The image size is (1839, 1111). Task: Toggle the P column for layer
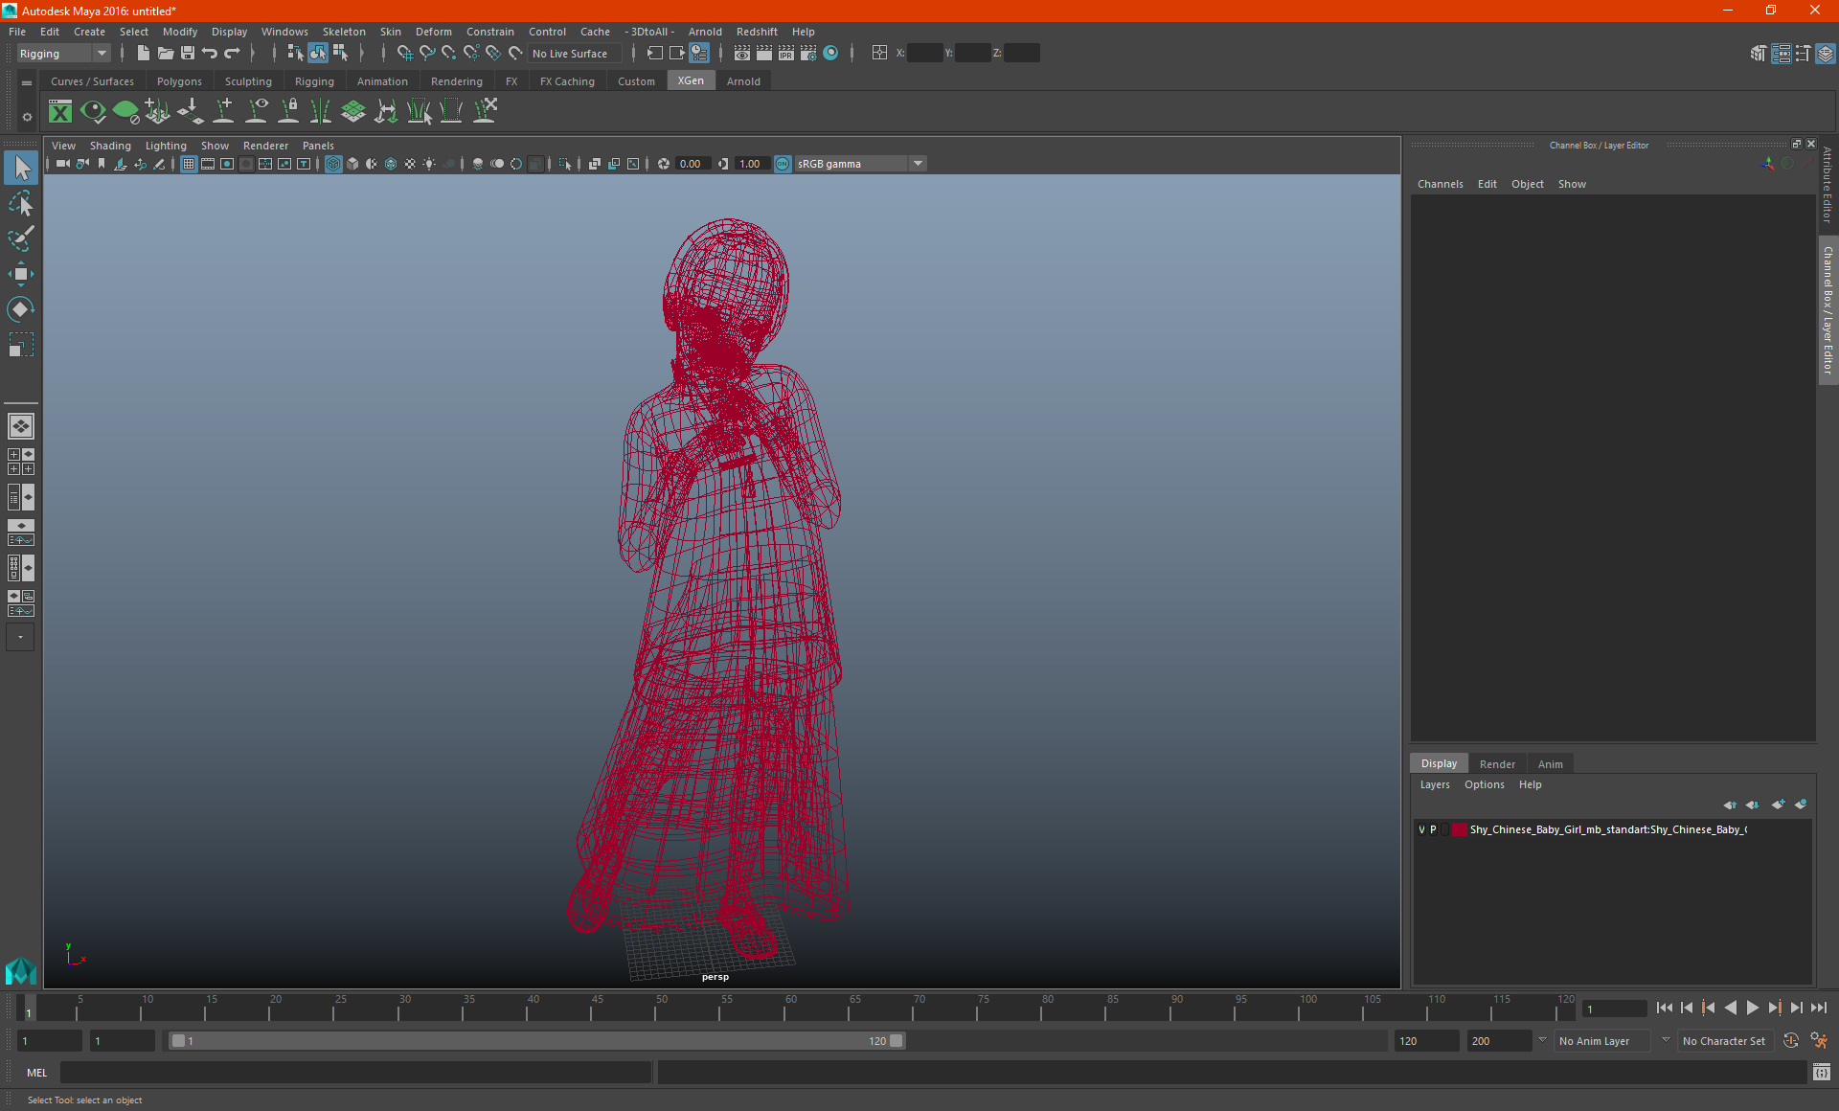(x=1435, y=828)
